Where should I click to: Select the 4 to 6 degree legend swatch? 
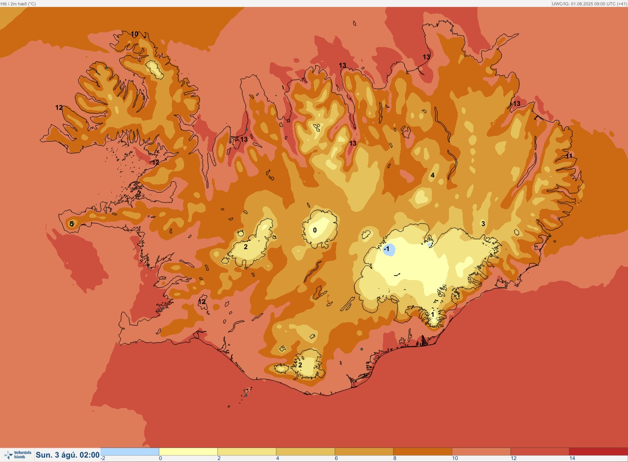point(305,451)
